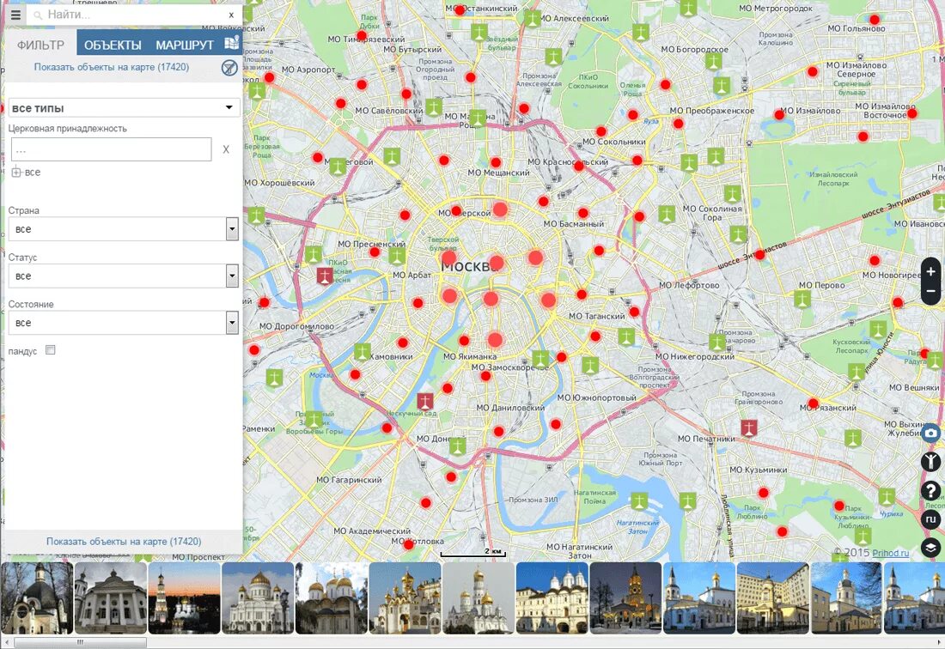Expand the все tree node
Screen dimensions: 945x649
click(15, 173)
